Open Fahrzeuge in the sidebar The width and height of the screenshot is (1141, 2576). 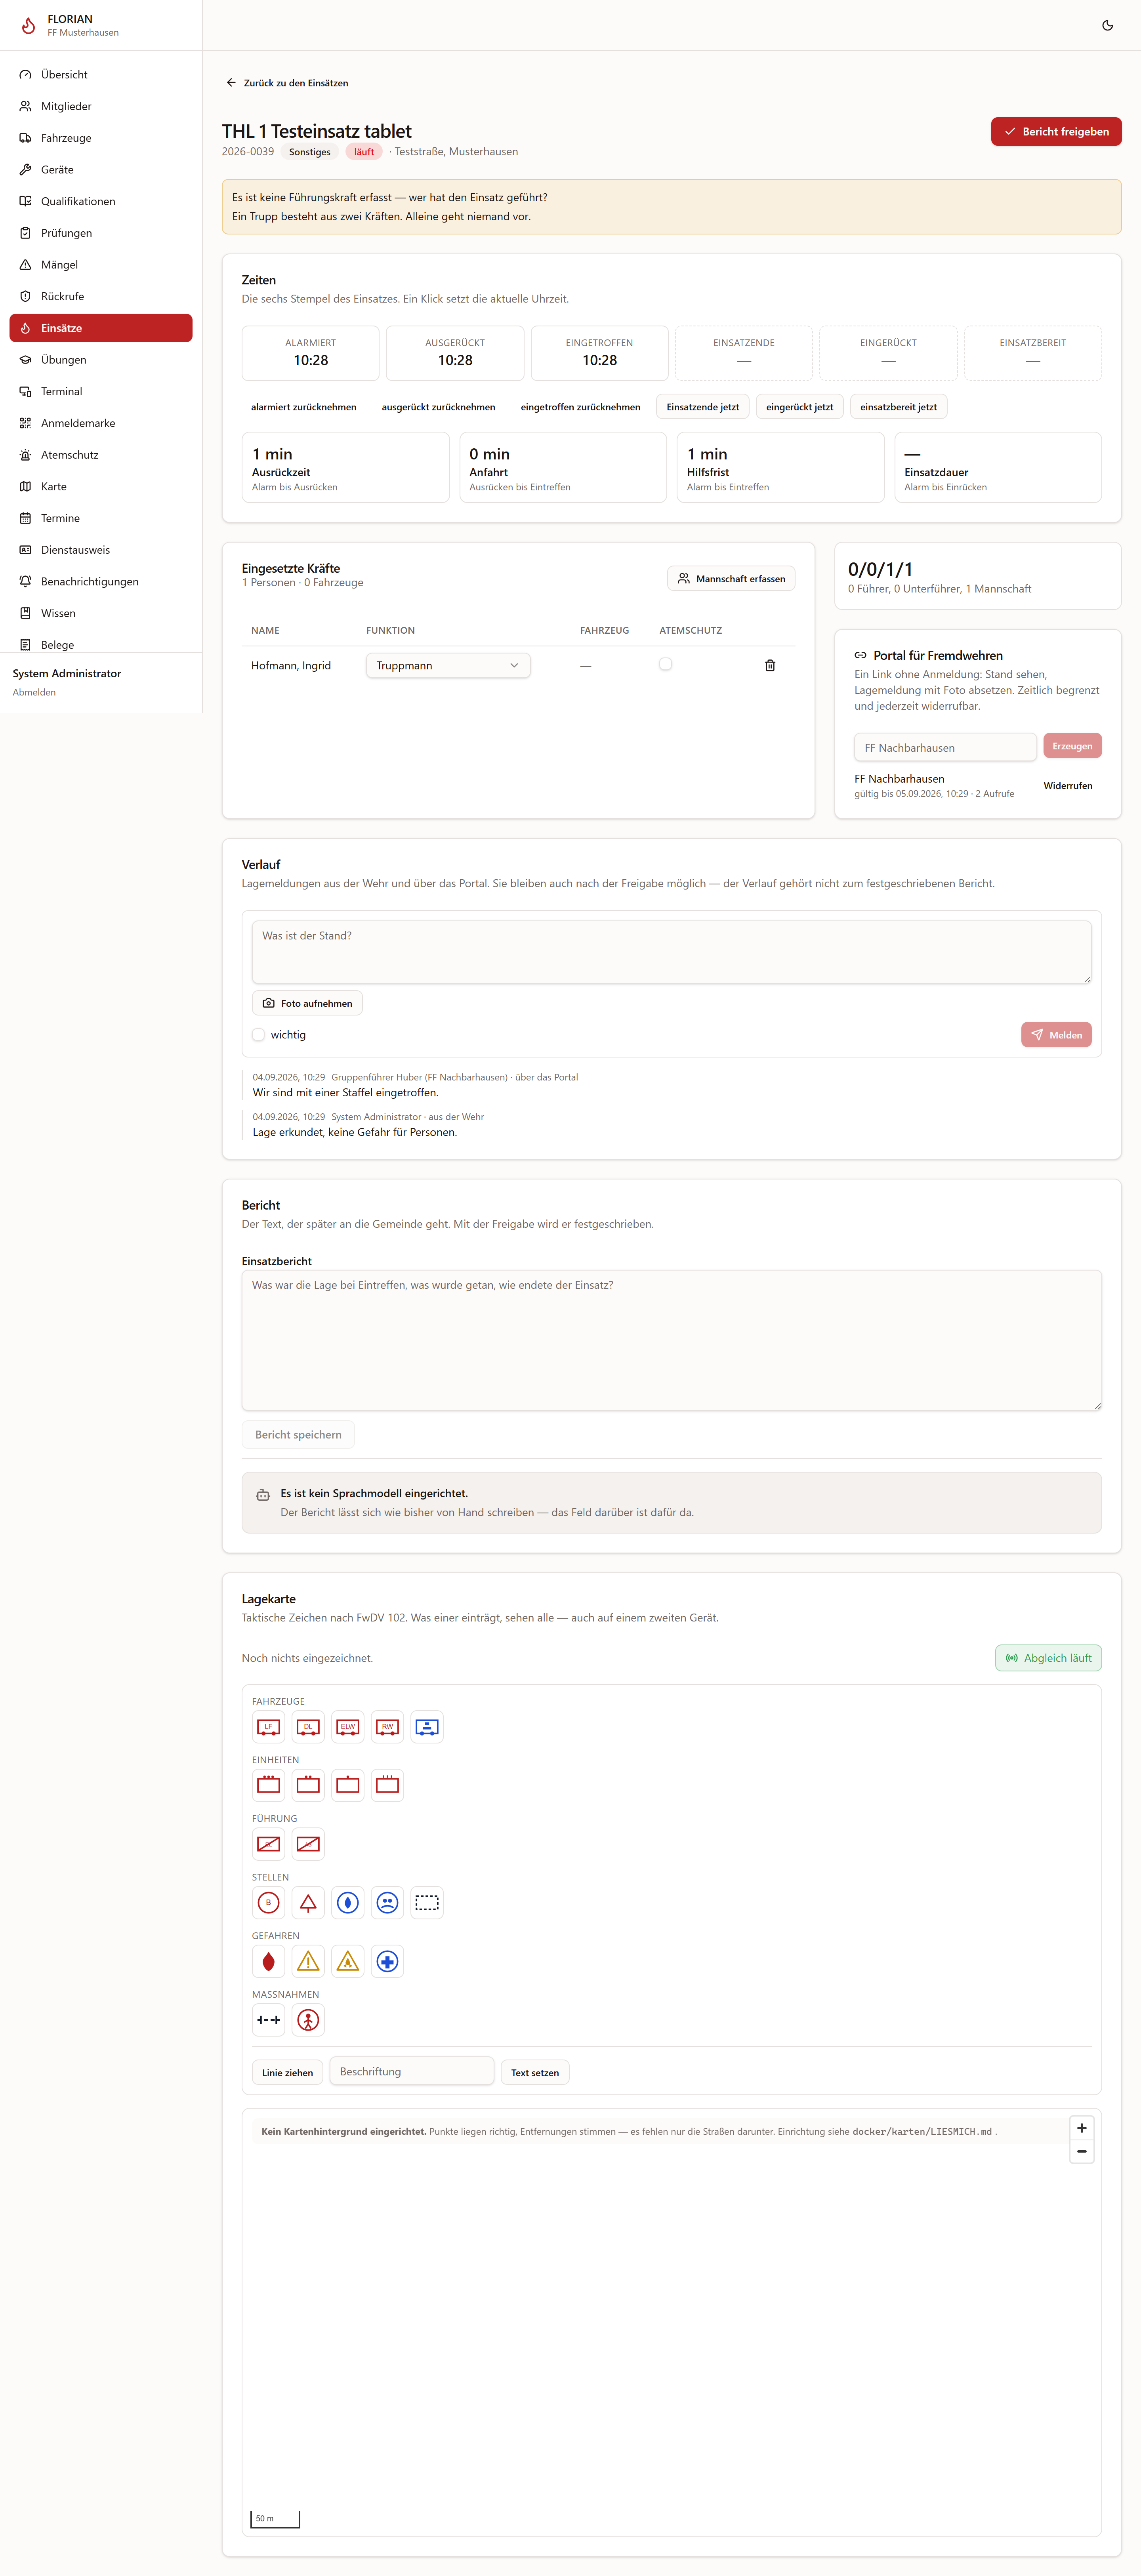point(101,138)
